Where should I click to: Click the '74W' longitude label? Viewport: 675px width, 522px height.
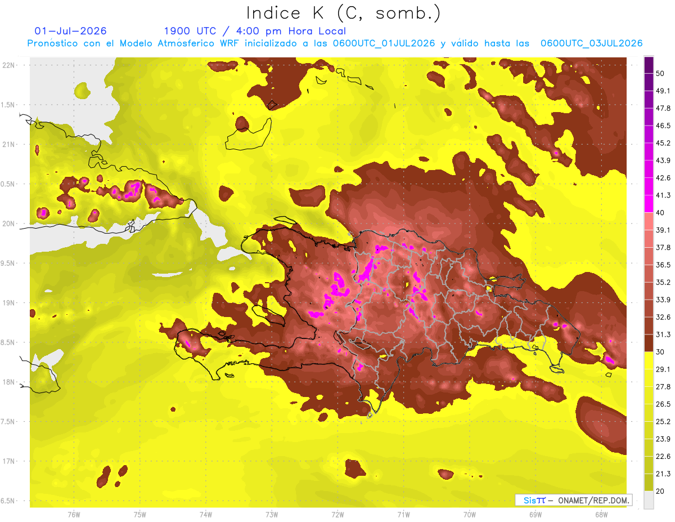pos(206,515)
